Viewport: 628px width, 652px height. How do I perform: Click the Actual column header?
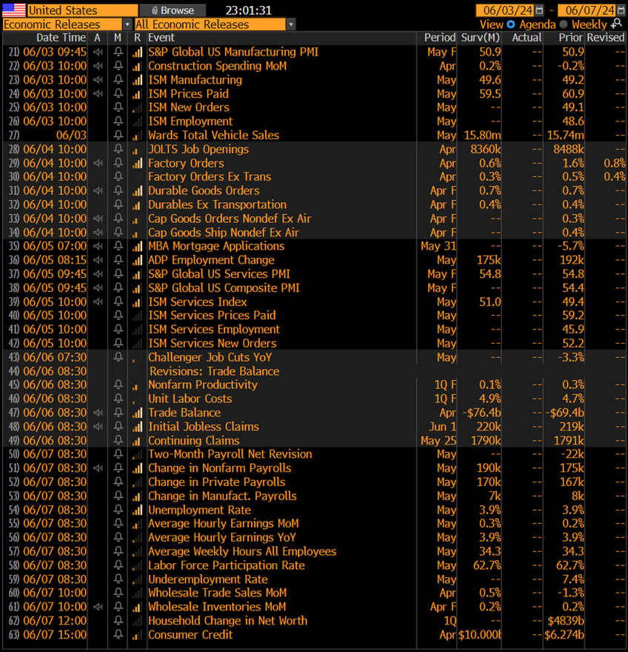pos(527,38)
